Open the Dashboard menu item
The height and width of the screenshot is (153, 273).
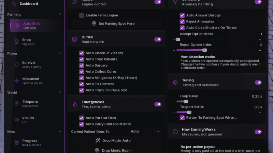click(x=29, y=4)
